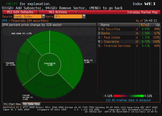This screenshot has width=162, height=116.
Task: Click the Real Estate row name
Action: 112,38
